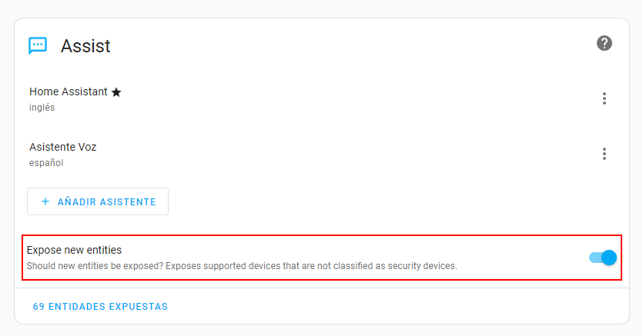
Task: Click the blue knob of the expose toggle
Action: click(609, 258)
